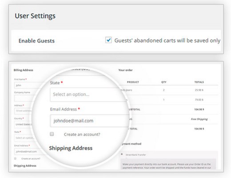231x178 pixels.
Task: Tick the magnified Create an account checkbox
Action: click(x=52, y=134)
